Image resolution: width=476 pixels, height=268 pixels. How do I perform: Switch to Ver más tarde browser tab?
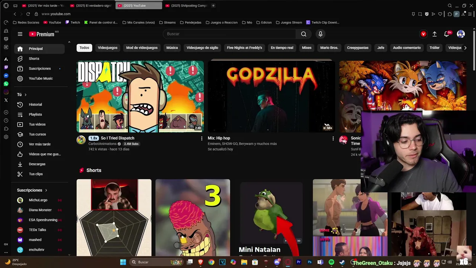pos(43,6)
